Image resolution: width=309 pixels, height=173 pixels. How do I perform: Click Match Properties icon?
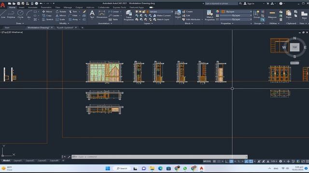(x=210, y=15)
